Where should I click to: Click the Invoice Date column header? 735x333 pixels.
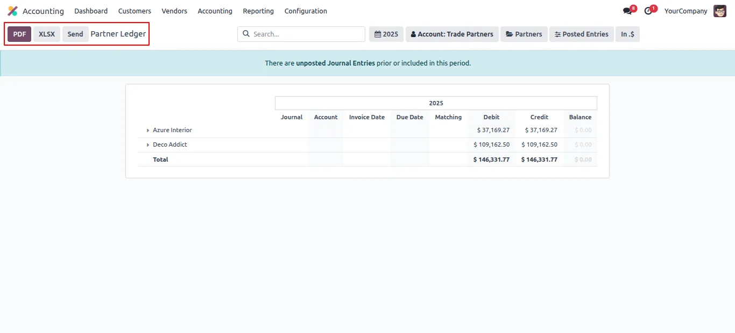point(367,117)
